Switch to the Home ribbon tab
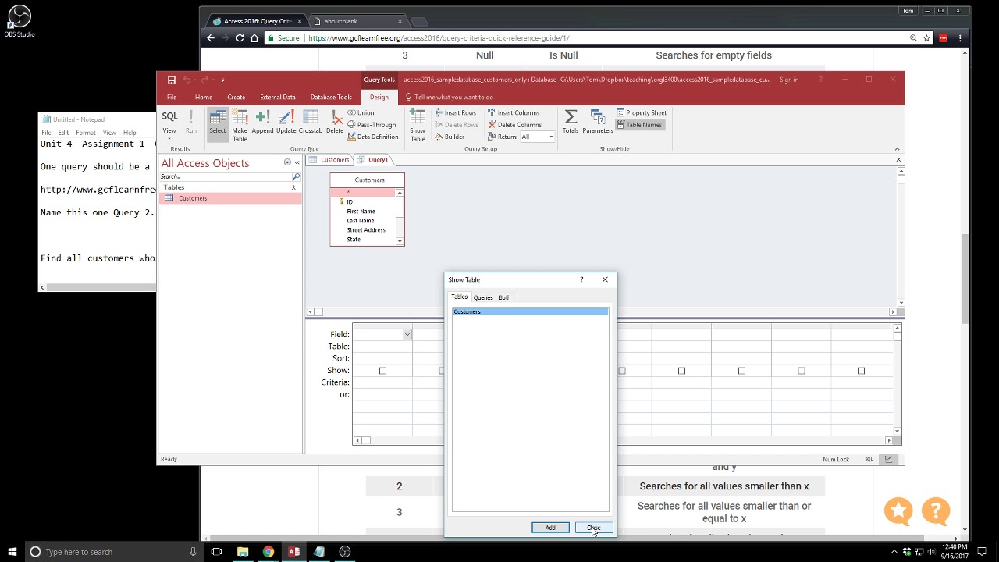The width and height of the screenshot is (999, 562). coord(204,98)
